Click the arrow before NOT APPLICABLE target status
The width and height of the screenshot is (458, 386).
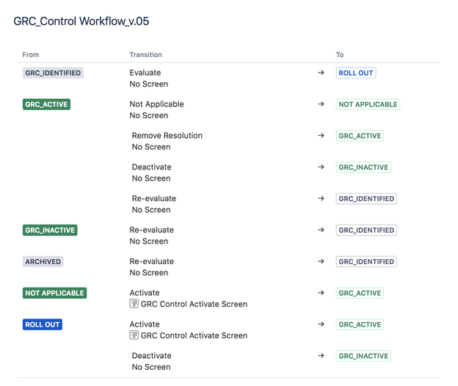click(x=321, y=104)
